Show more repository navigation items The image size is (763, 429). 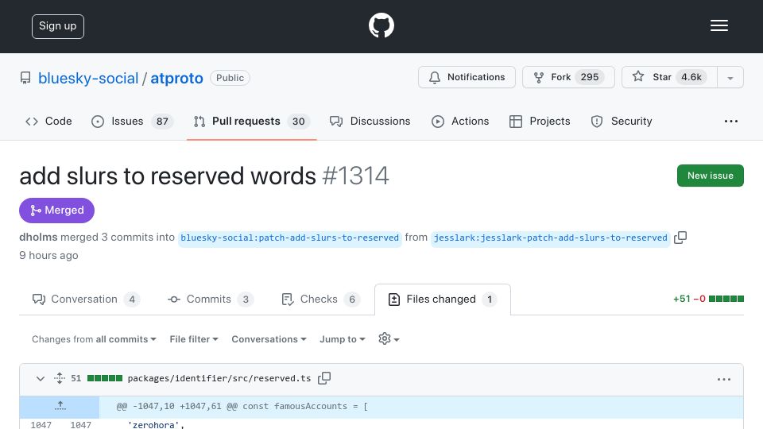(x=731, y=121)
